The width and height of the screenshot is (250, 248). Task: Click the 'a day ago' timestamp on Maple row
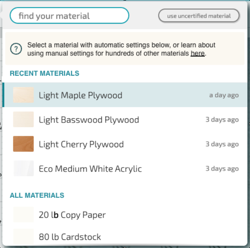(x=224, y=95)
